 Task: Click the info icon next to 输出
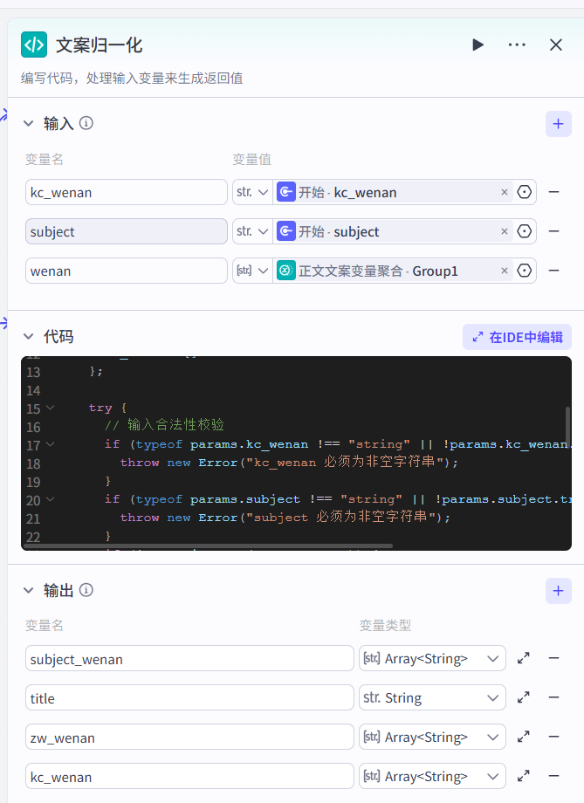(x=86, y=591)
